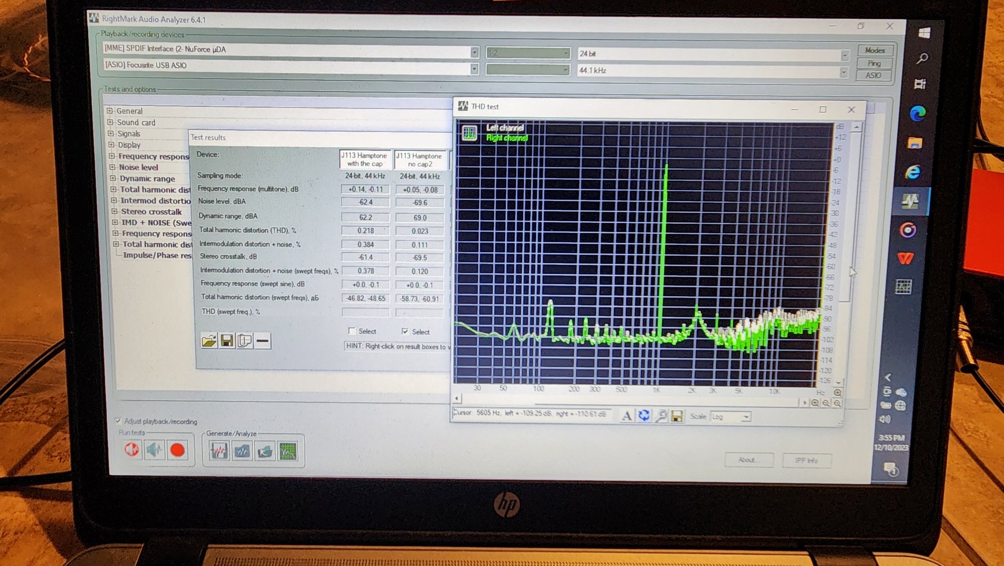The height and width of the screenshot is (566, 1004).
Task: Click the About button
Action: tap(749, 460)
